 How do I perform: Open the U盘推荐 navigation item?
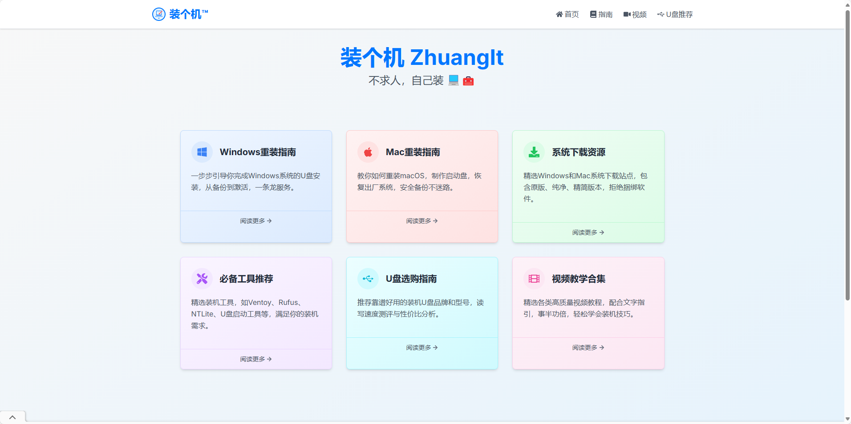[675, 15]
